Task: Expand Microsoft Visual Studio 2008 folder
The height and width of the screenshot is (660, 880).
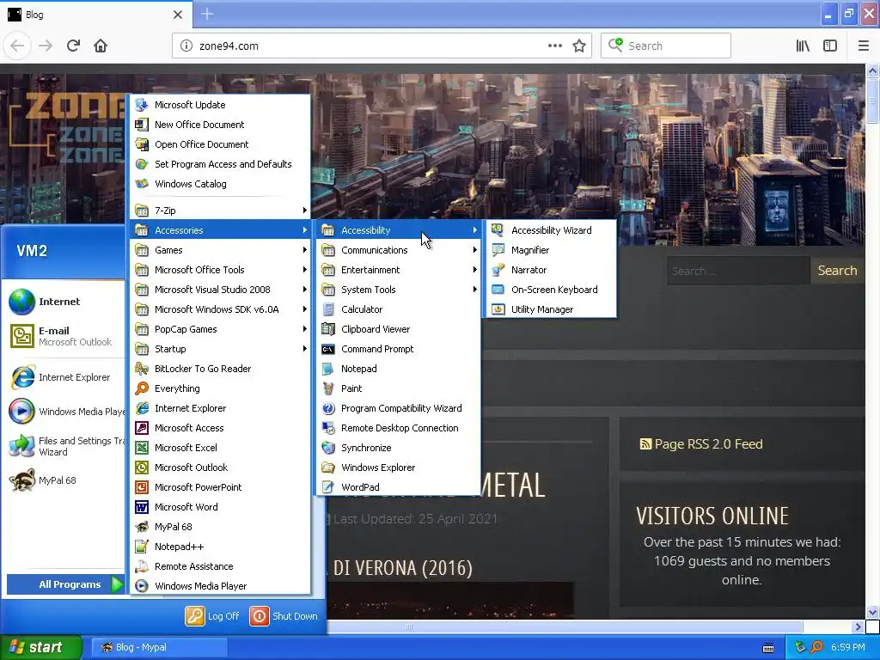Action: click(x=220, y=290)
